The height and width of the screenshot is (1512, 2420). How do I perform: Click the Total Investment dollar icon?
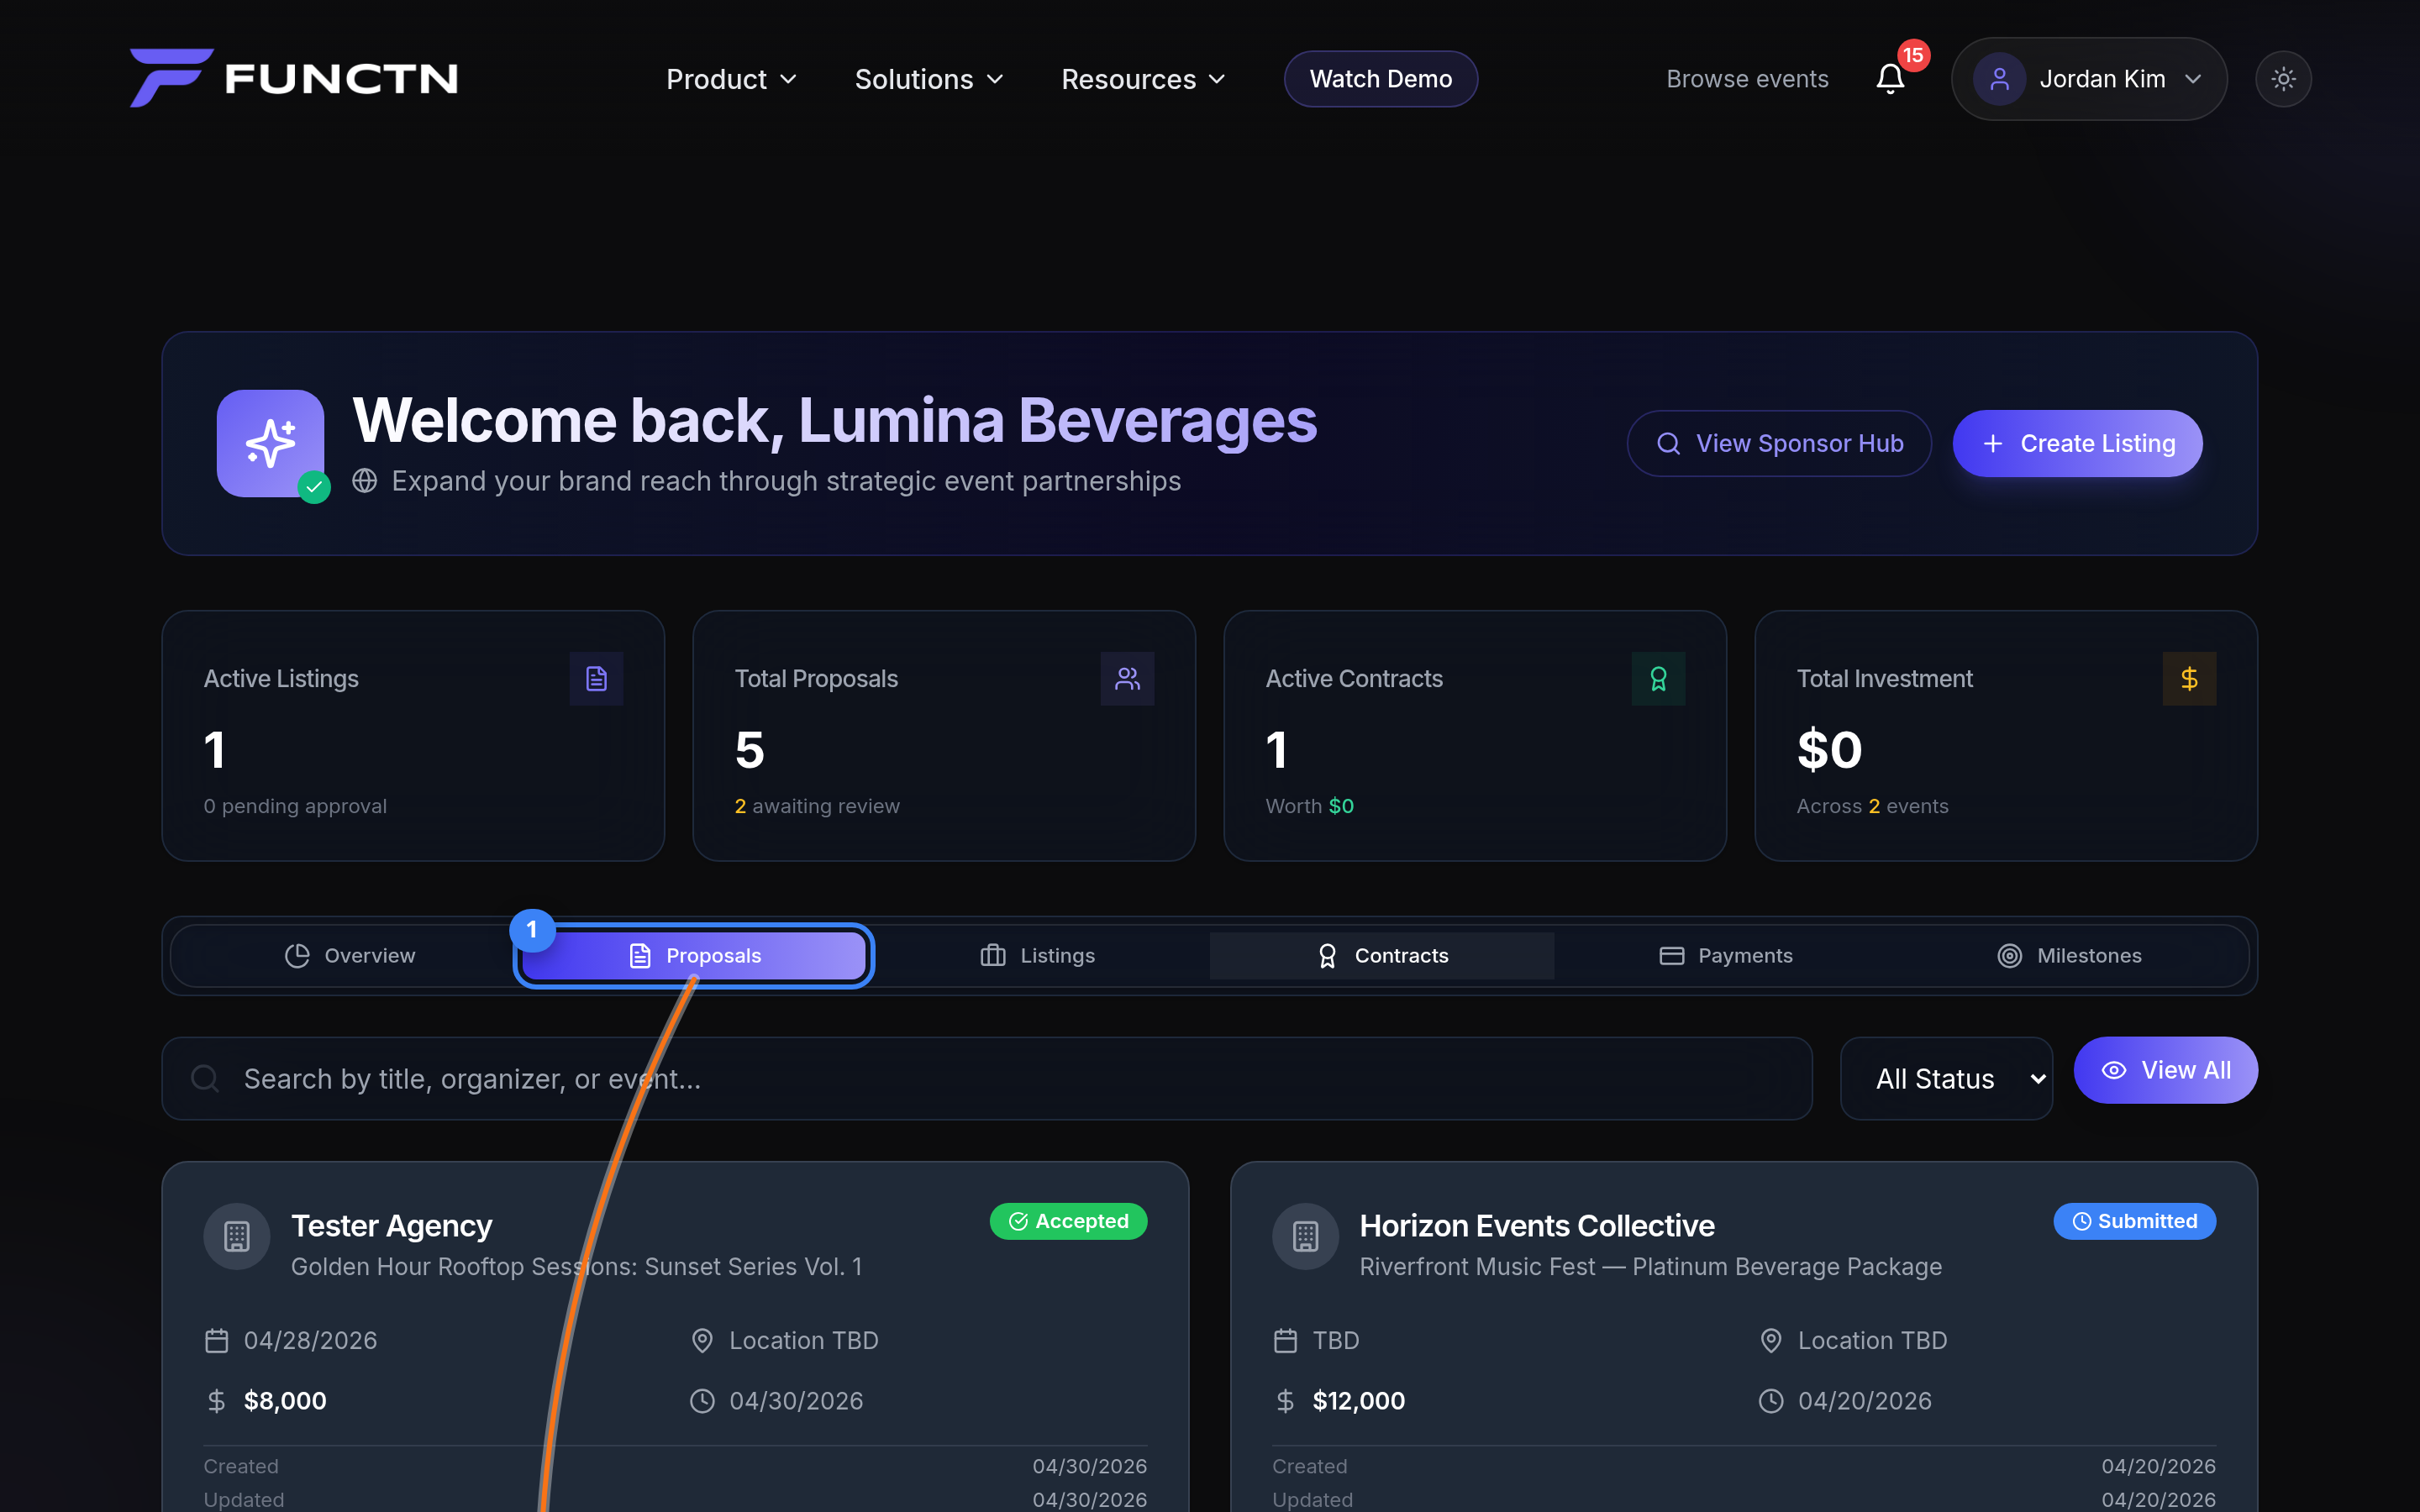[x=2189, y=678]
